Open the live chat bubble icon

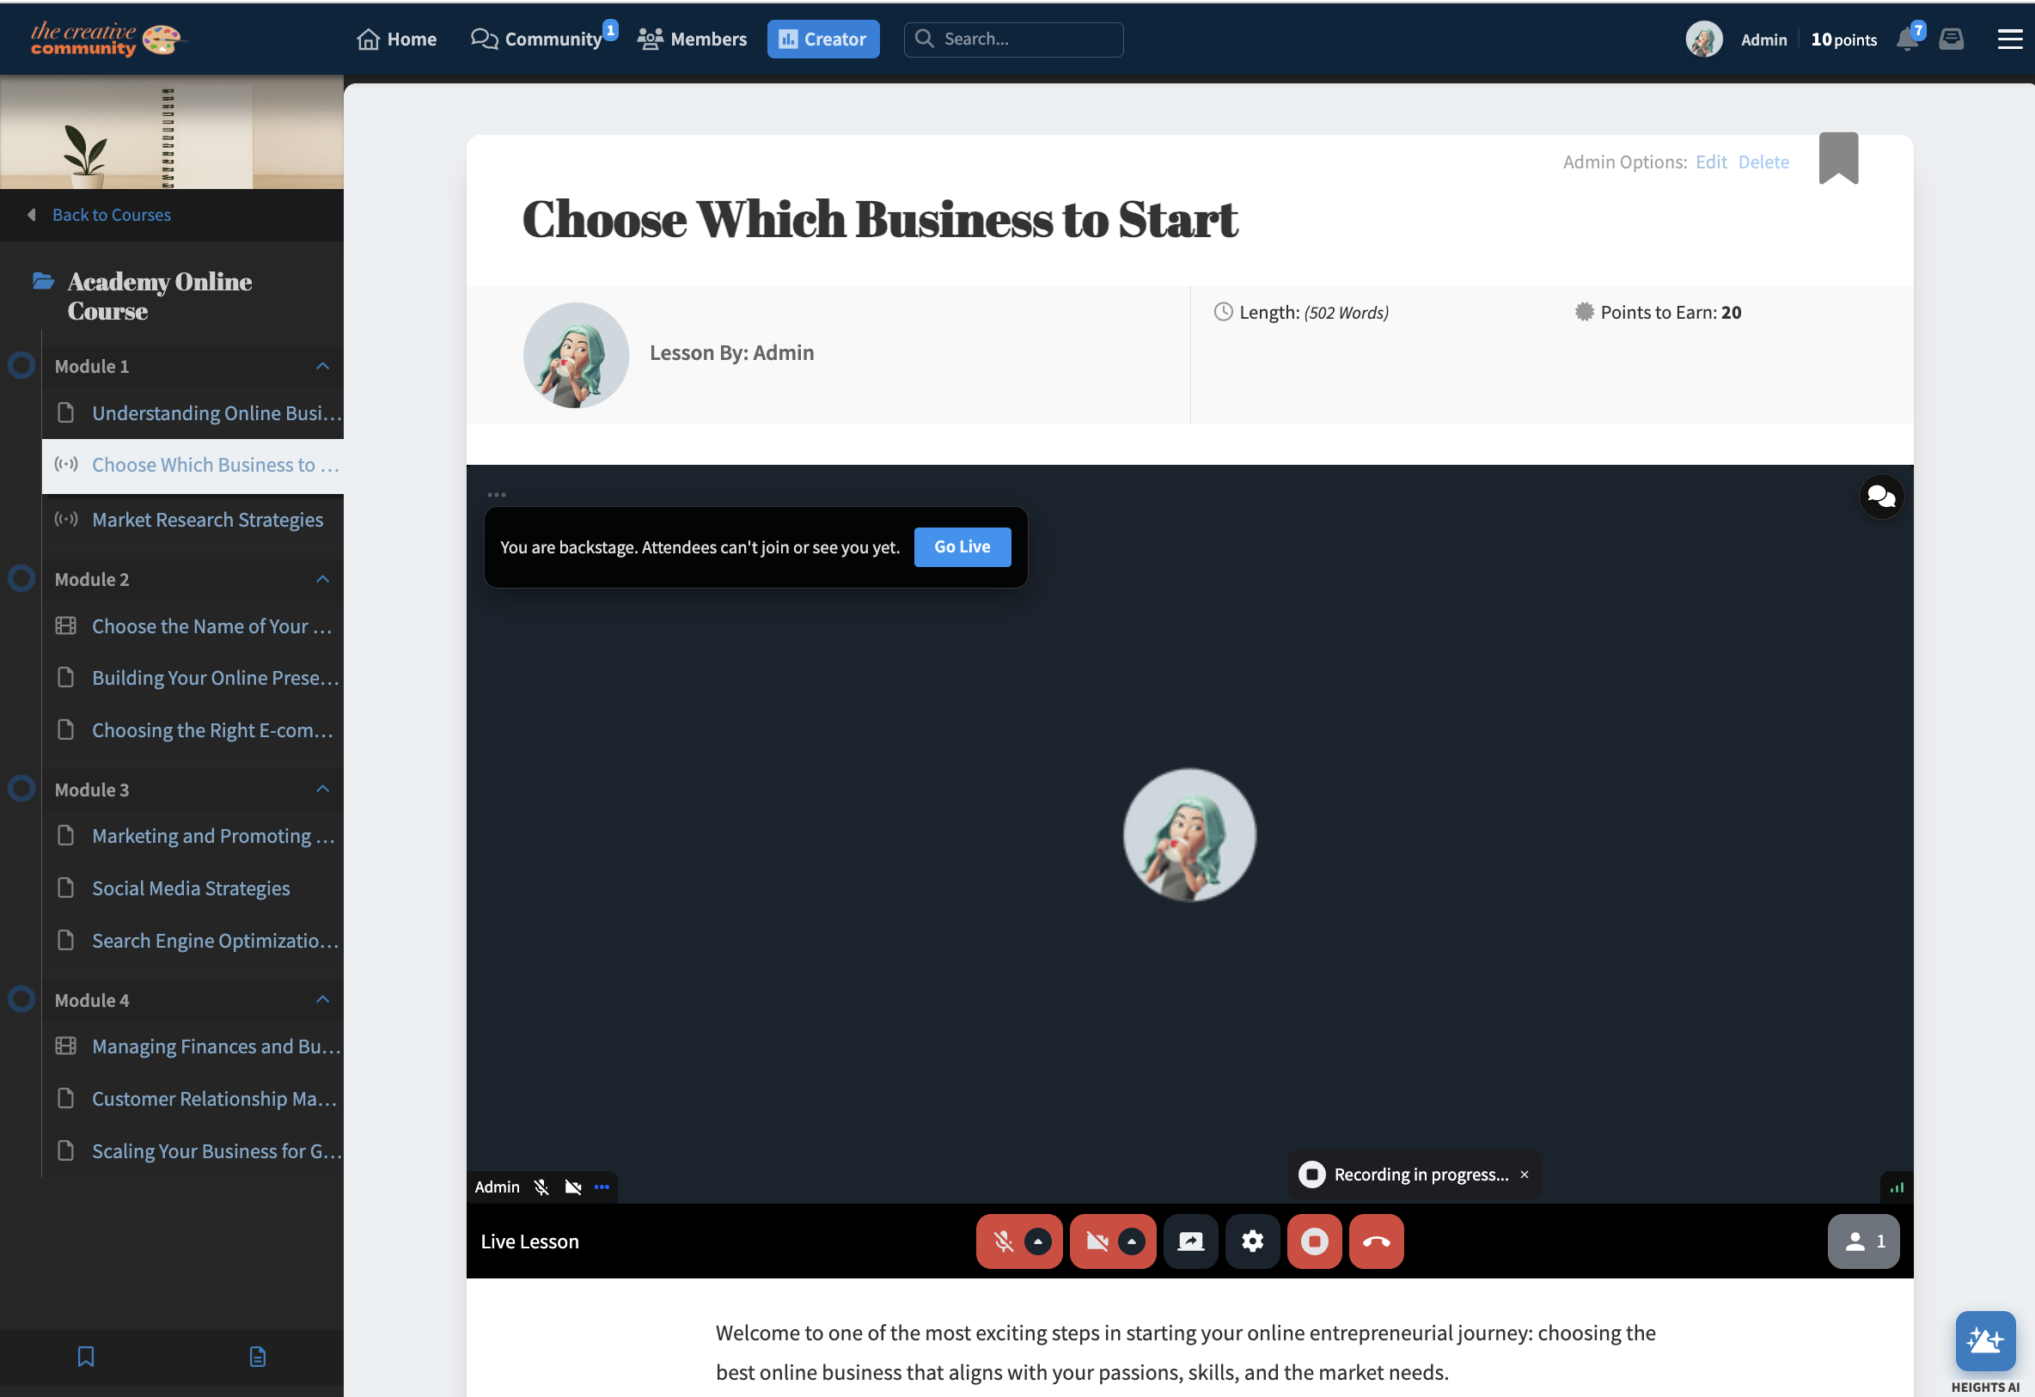pyautogui.click(x=1880, y=497)
